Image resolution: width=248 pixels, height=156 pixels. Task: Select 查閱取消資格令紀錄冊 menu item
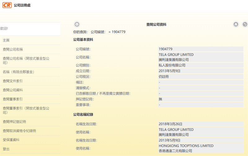pyautogui.click(x=19, y=131)
